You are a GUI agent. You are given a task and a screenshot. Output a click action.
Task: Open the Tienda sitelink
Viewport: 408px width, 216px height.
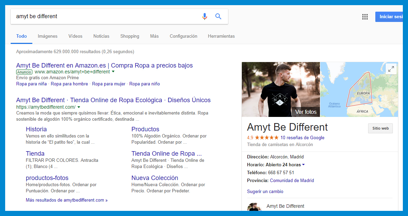35,154
